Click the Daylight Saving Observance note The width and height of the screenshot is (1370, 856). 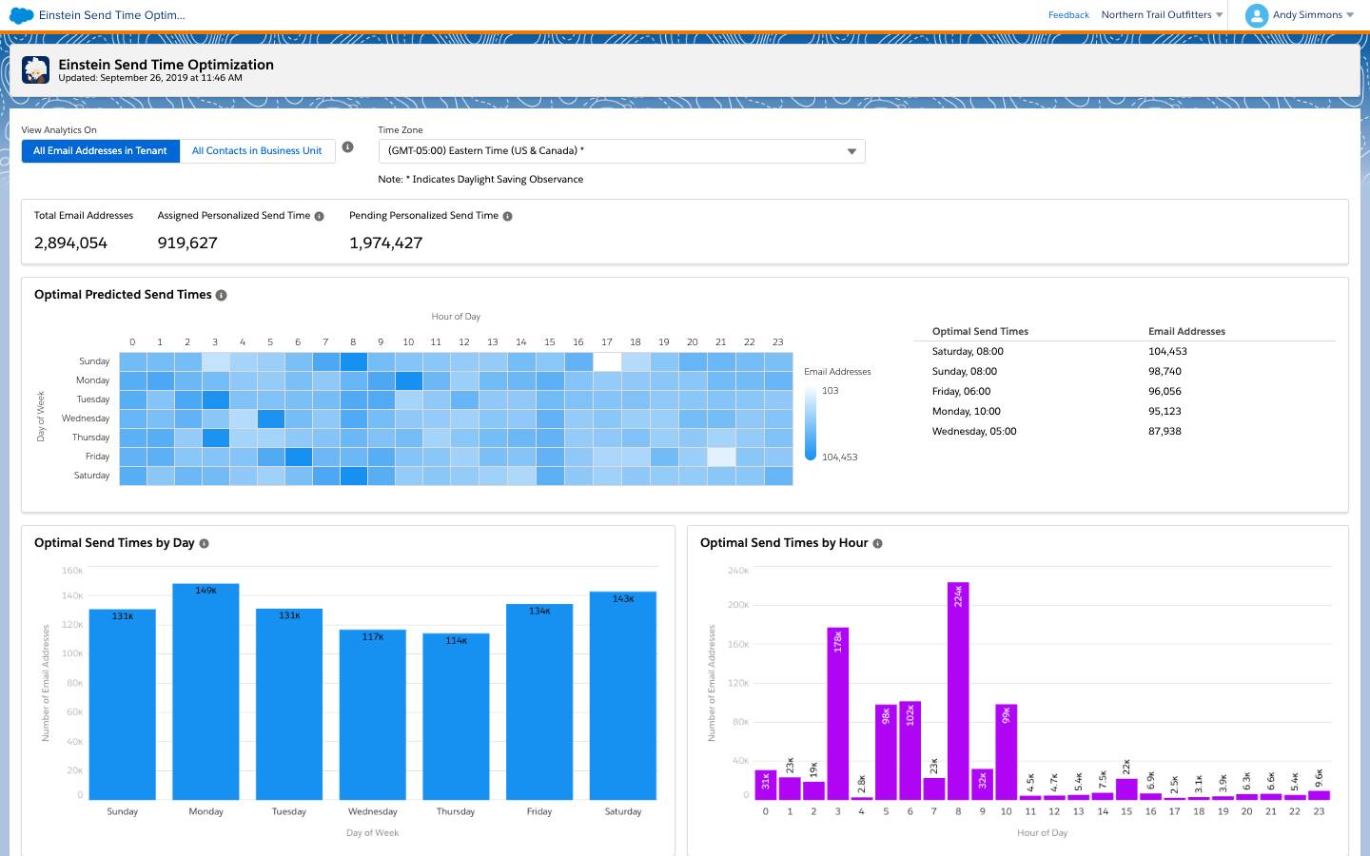pos(480,180)
